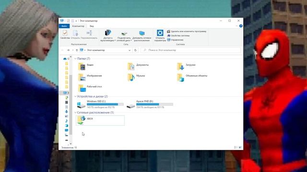Image resolution: width=307 pixels, height=172 pixels.
Task: Click quick access new folder icon
Action: tap(72, 21)
